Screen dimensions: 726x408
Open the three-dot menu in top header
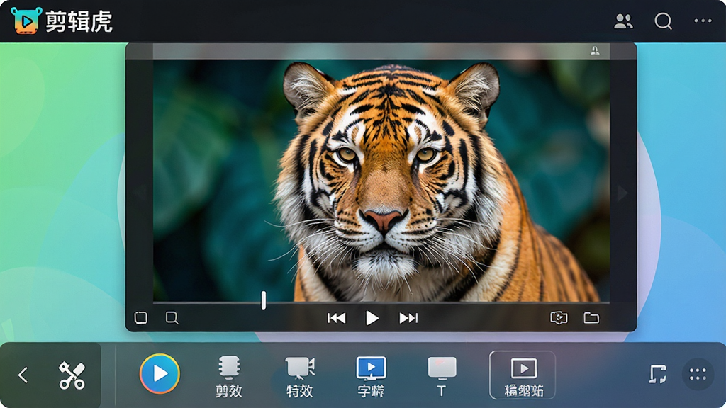tap(703, 21)
